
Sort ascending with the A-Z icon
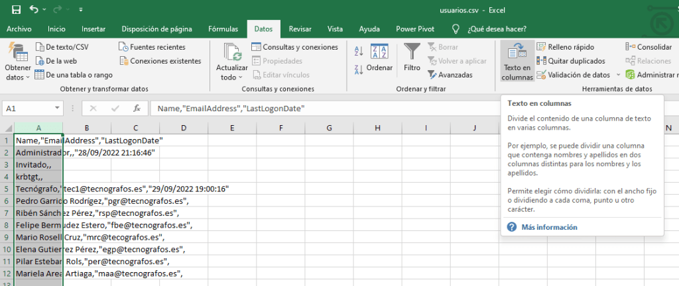tap(359, 52)
